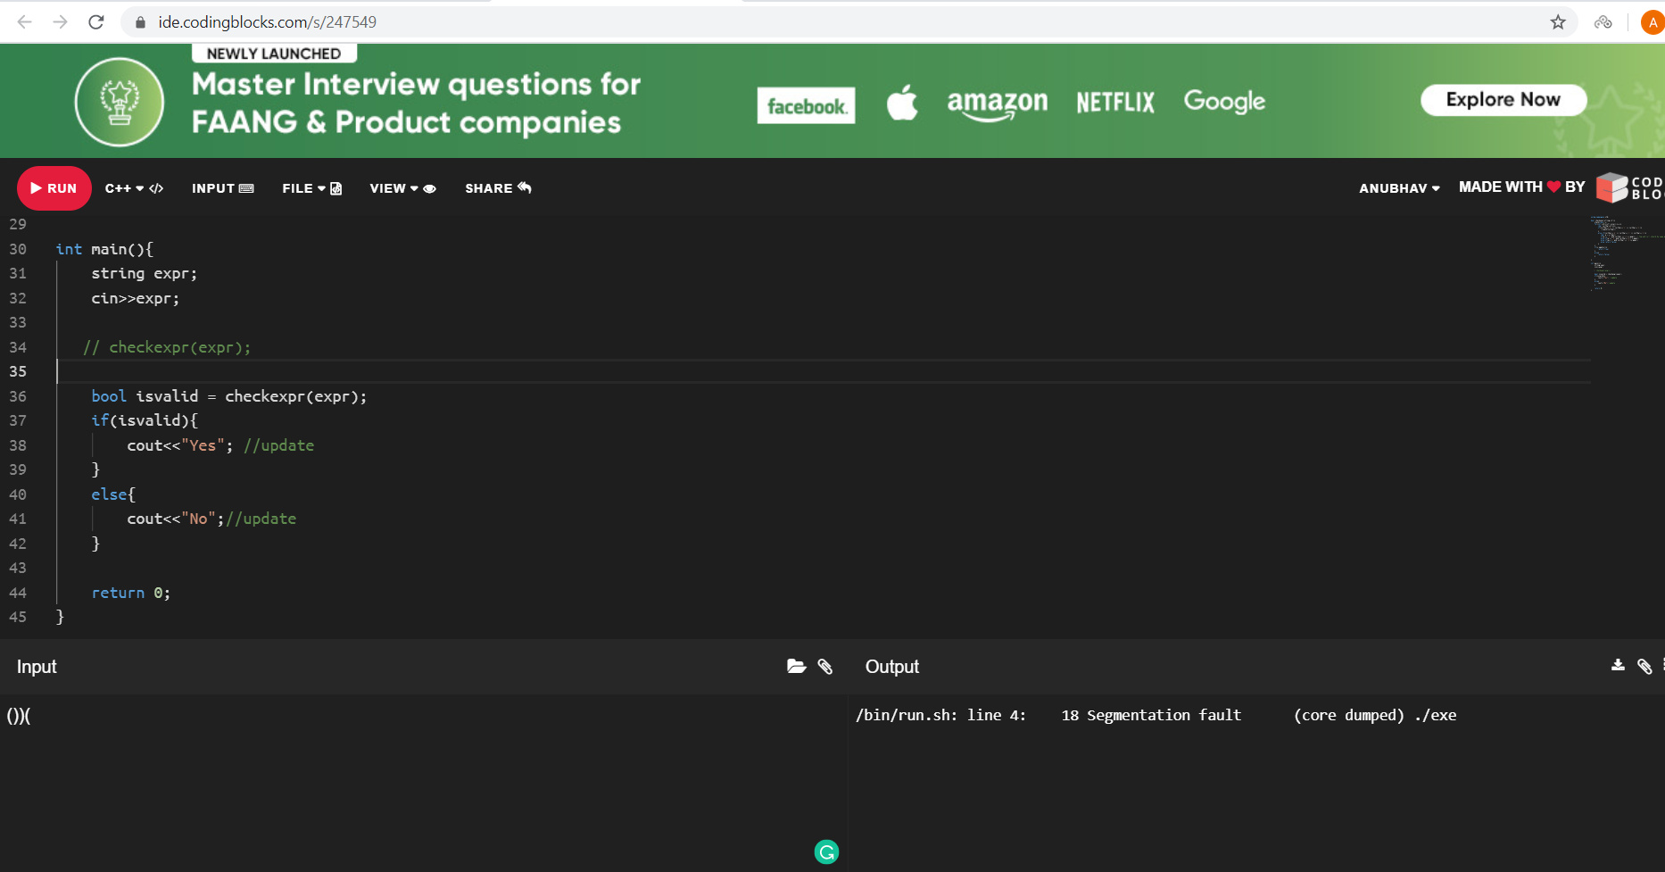Open the orange profile avatar in the browser
The width and height of the screenshot is (1665, 872).
[1653, 22]
